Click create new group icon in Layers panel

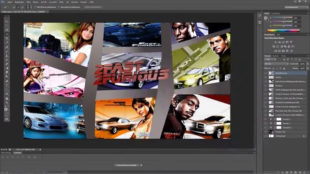pos(295,172)
